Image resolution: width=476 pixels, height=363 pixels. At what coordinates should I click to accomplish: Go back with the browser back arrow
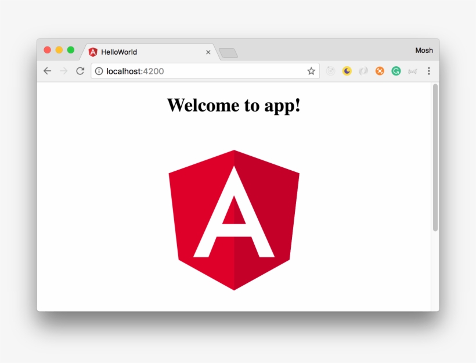pos(48,71)
